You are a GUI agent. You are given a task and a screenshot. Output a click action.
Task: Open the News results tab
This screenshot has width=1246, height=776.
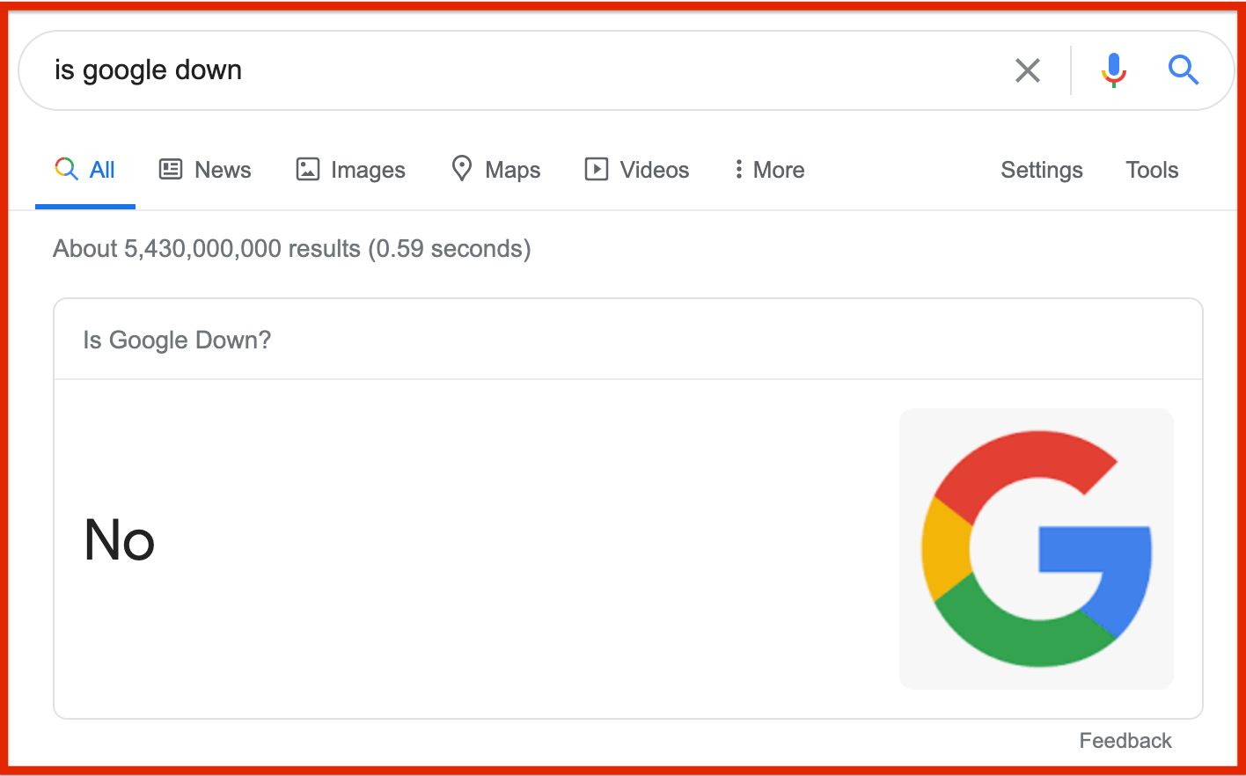click(223, 170)
